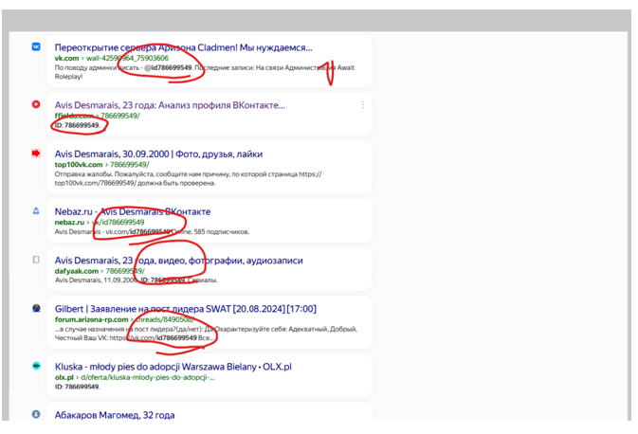The image size is (638, 434).
Task: Open 'Avis Desmarais, 23 года: Анализ профиля ВКонтакте' result
Action: (x=170, y=105)
